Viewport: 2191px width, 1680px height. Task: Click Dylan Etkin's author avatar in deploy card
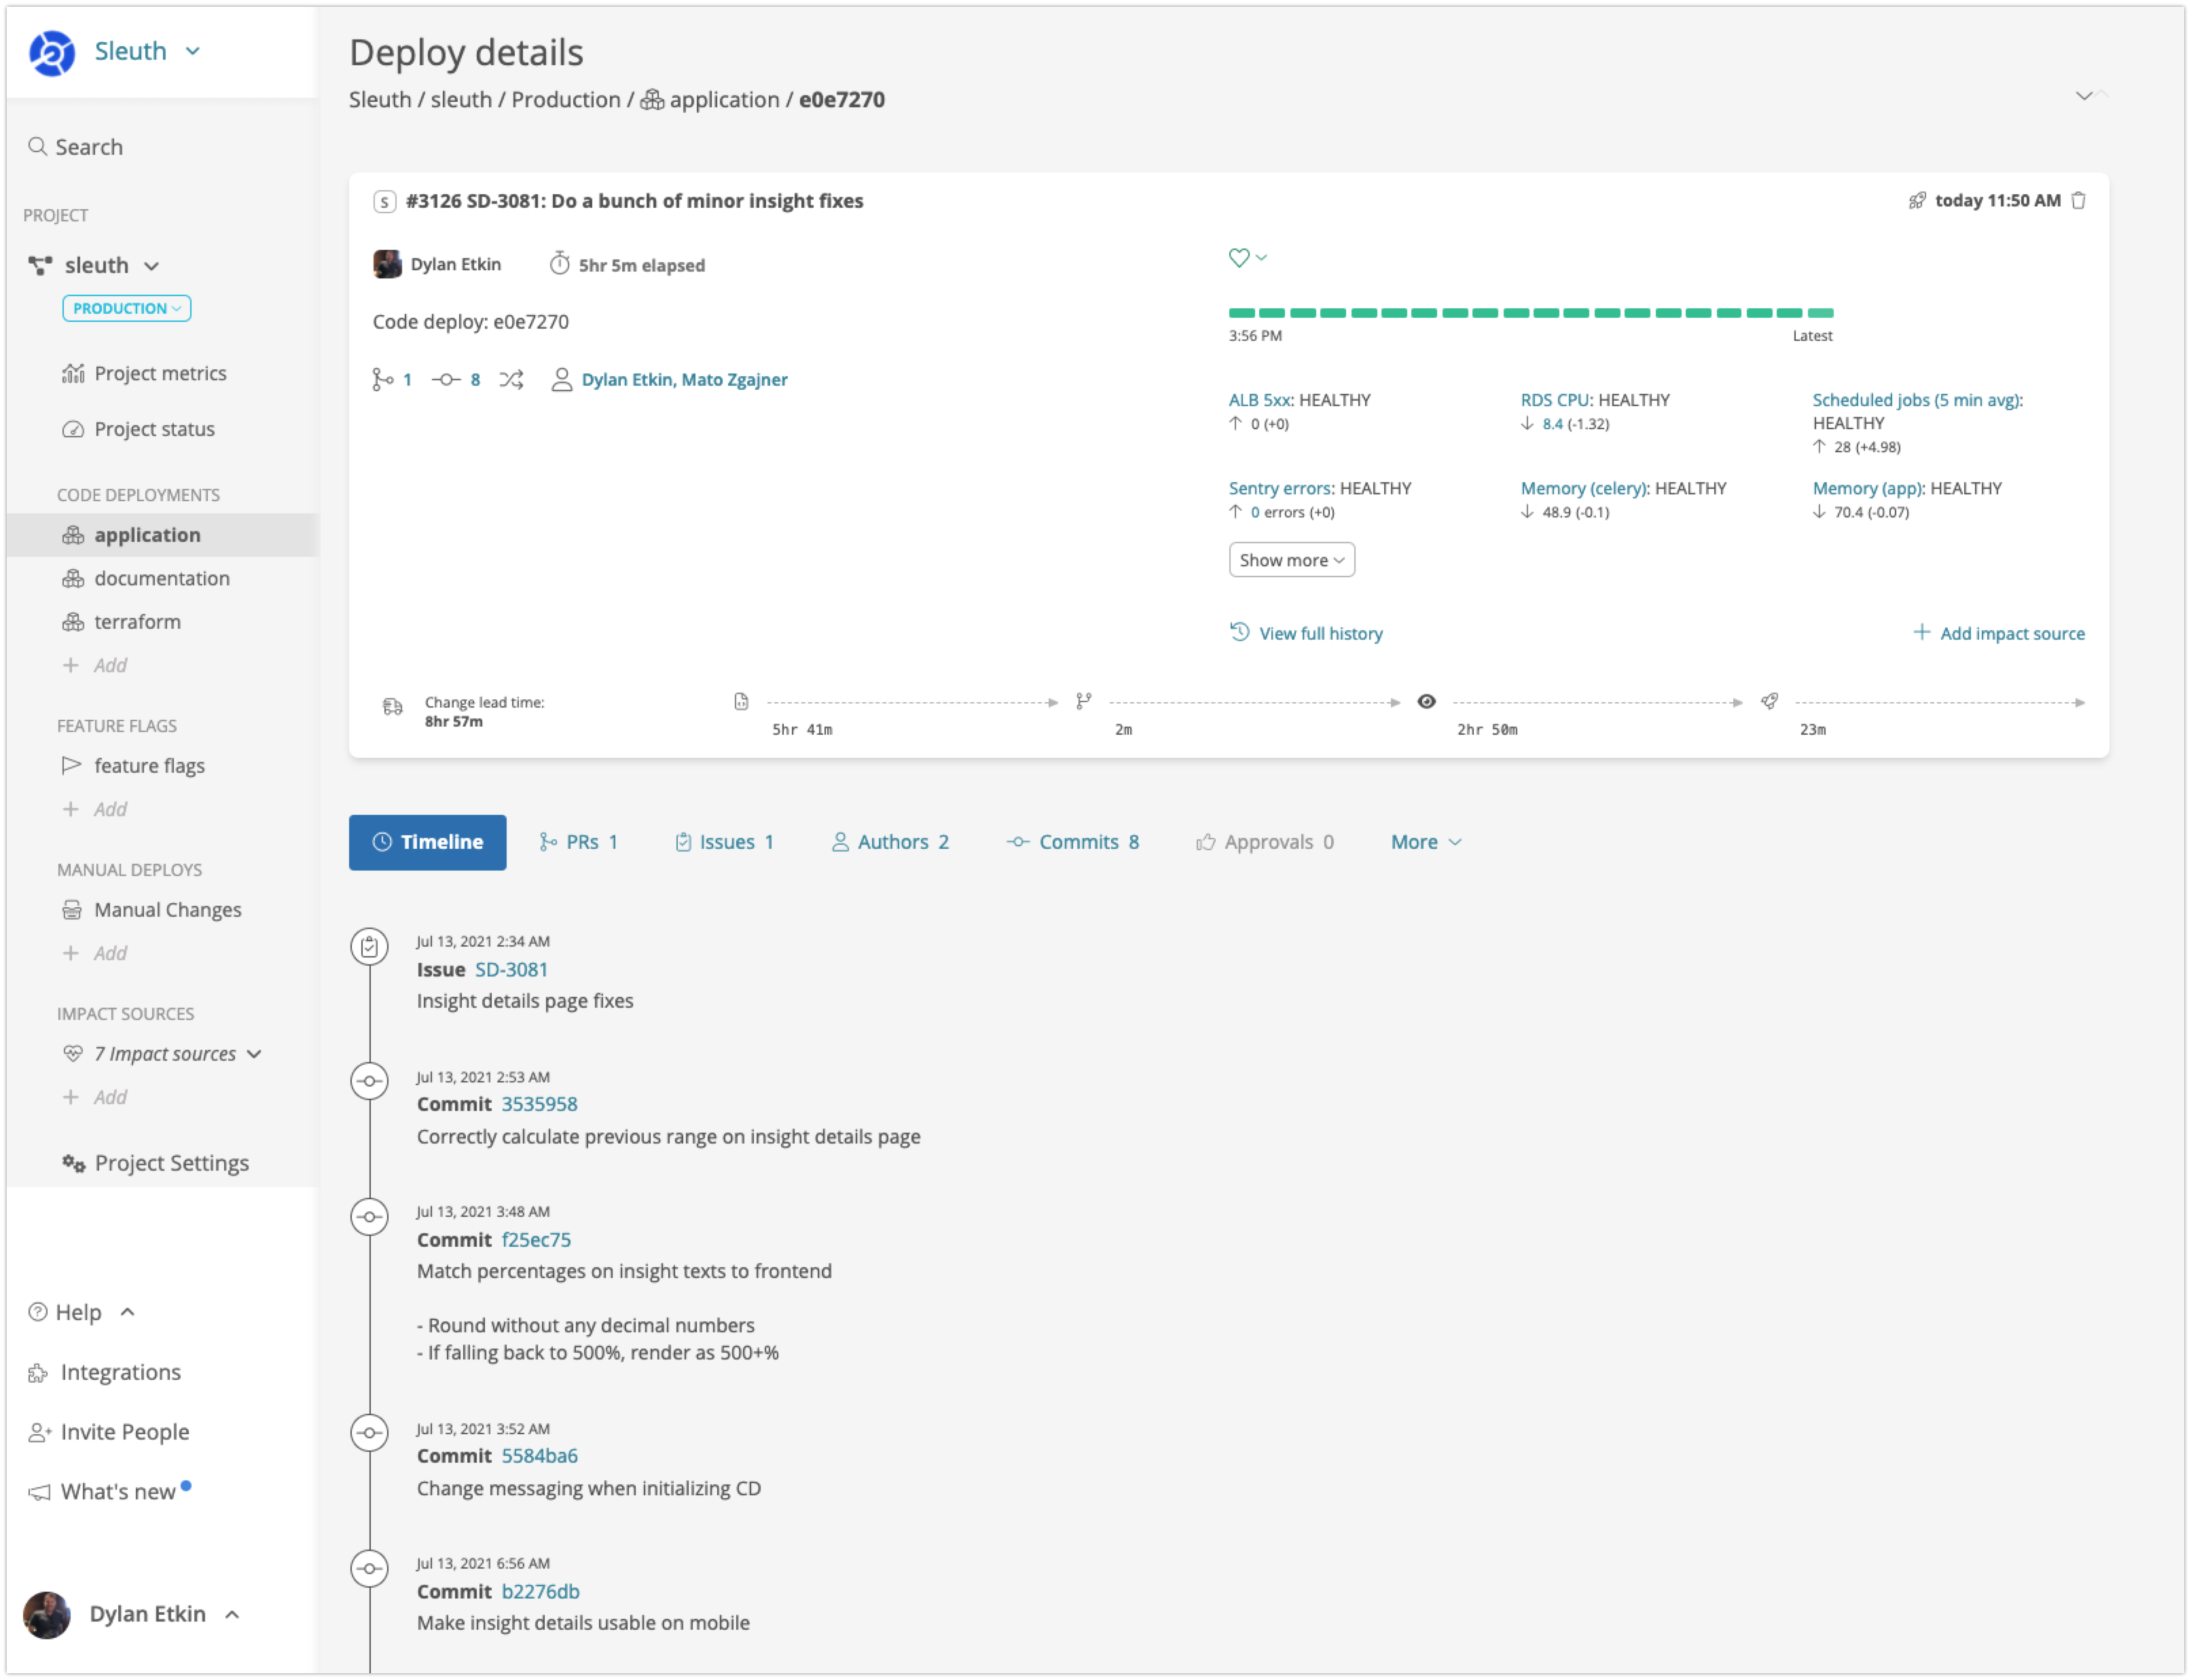(387, 264)
